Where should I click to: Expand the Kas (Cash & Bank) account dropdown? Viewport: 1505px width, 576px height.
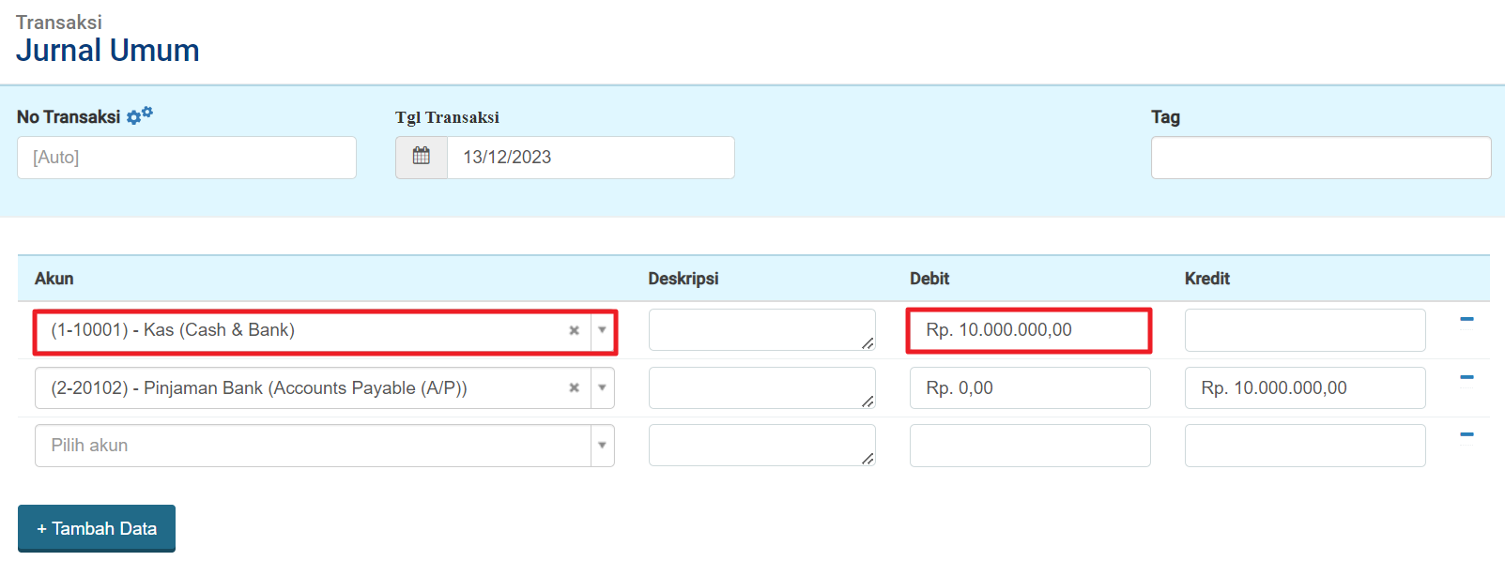(x=602, y=330)
